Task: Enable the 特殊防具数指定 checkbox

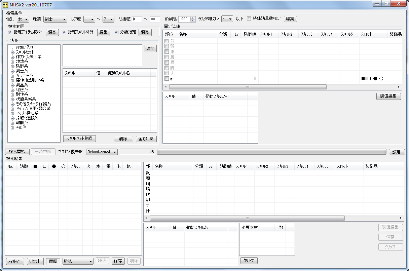Action: [249, 19]
